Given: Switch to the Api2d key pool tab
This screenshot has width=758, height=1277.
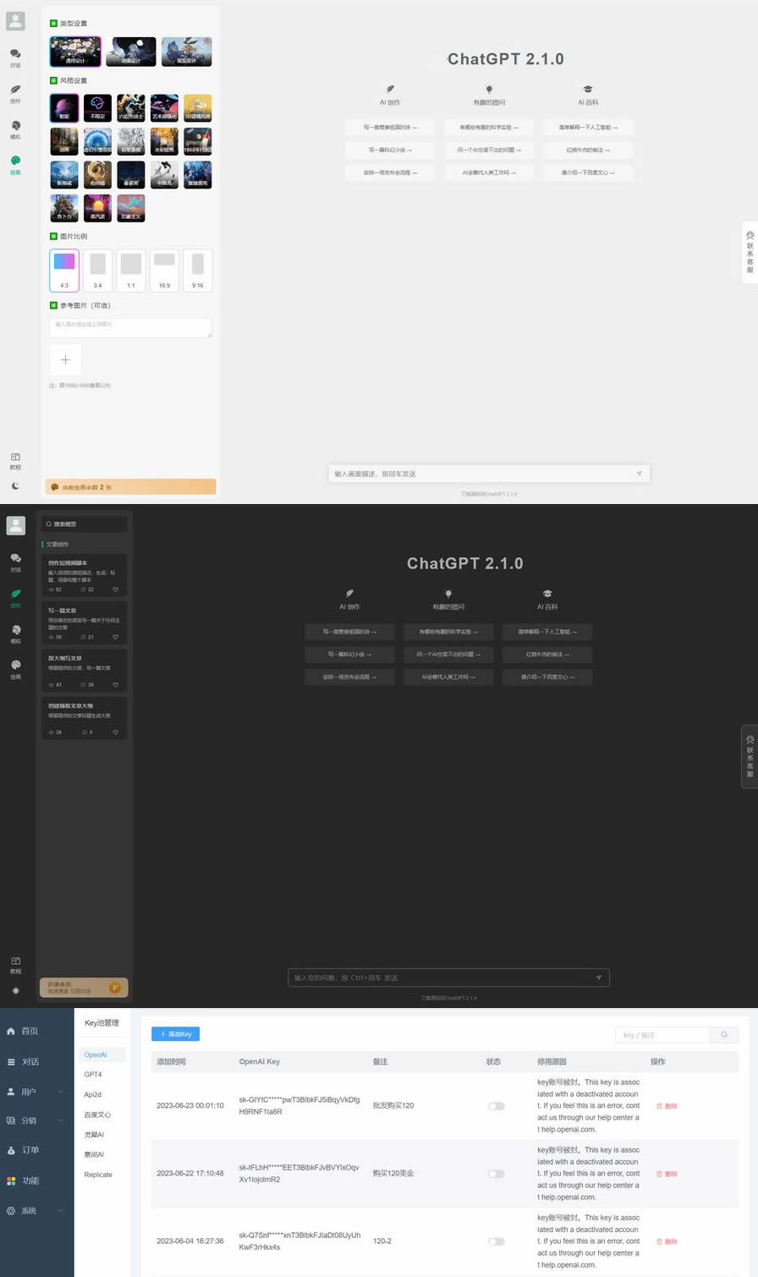Looking at the screenshot, I should click(93, 1094).
